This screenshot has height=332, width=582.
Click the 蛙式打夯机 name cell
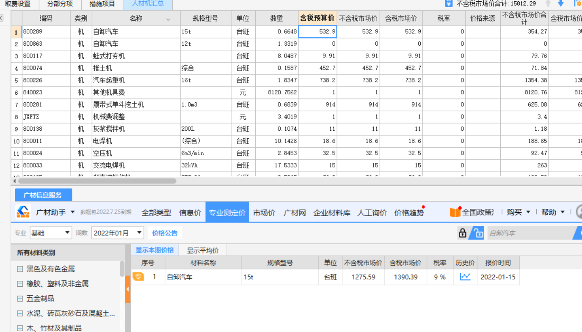point(136,56)
